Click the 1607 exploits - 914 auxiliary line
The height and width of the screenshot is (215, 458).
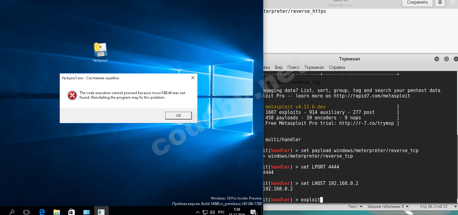320,112
